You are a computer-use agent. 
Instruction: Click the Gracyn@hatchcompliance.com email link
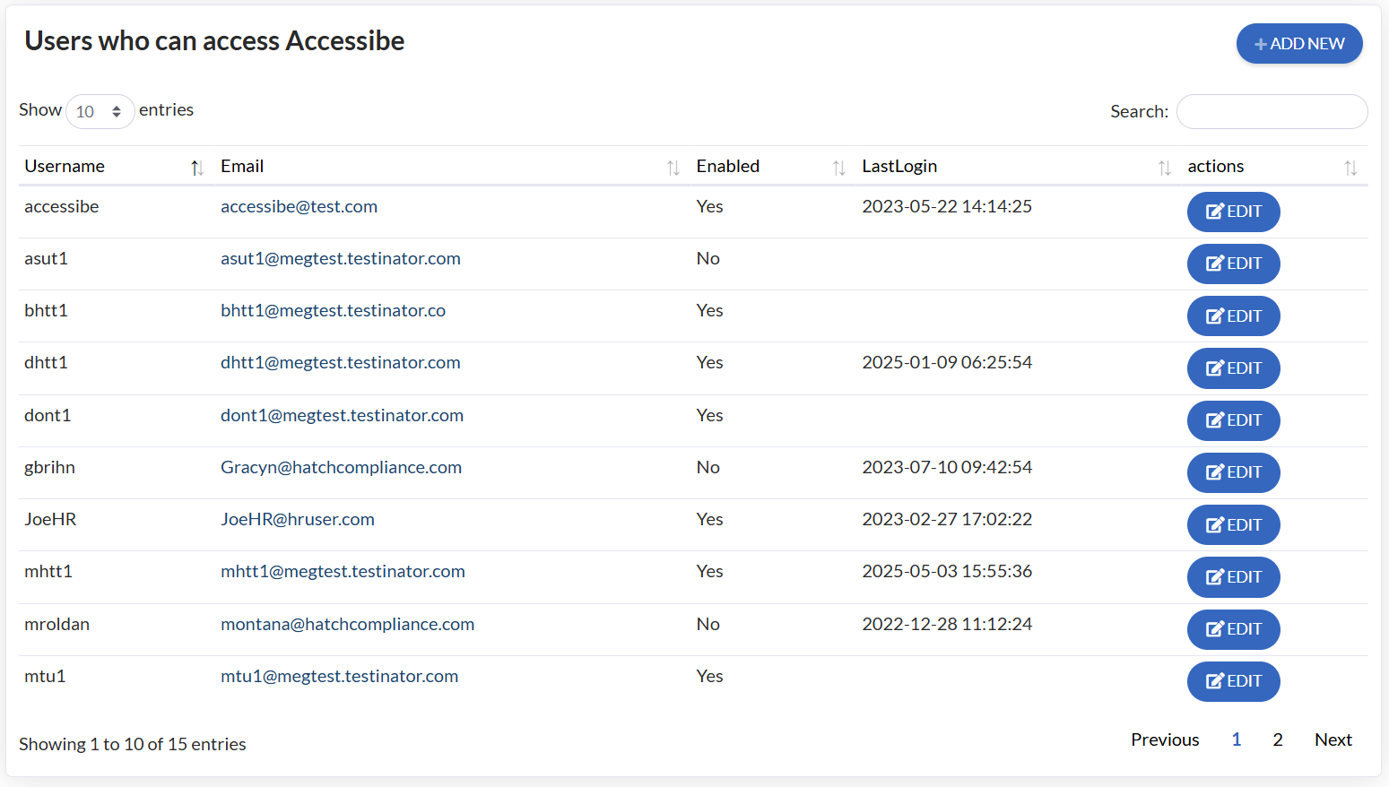(x=341, y=468)
